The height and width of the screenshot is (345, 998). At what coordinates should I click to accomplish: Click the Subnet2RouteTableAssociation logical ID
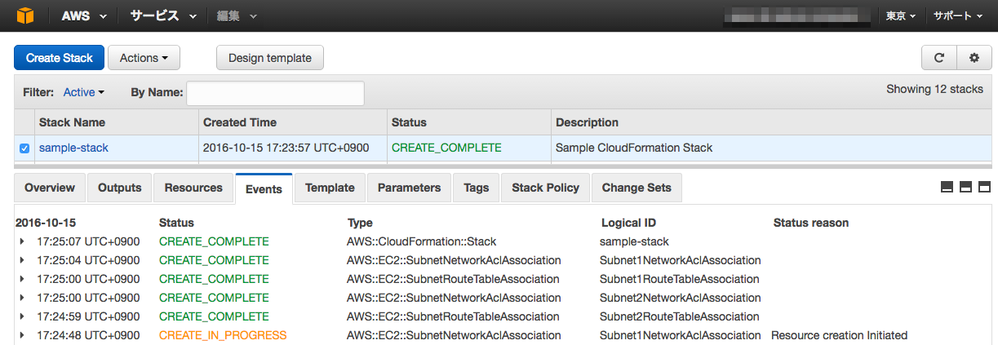pyautogui.click(x=679, y=316)
